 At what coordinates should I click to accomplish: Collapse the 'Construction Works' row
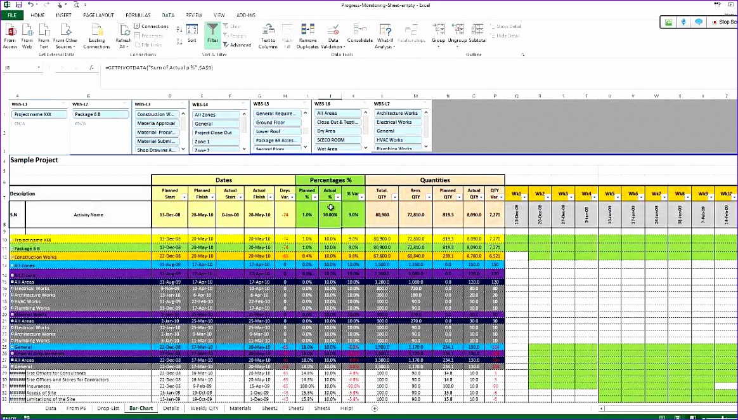point(12,258)
